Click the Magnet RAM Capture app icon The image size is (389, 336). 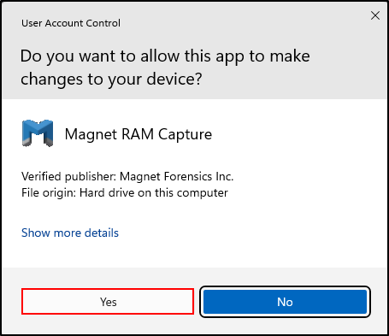click(38, 133)
